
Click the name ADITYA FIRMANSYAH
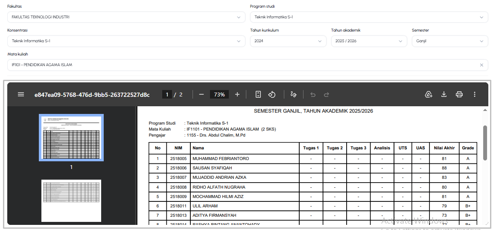[x=214, y=215]
